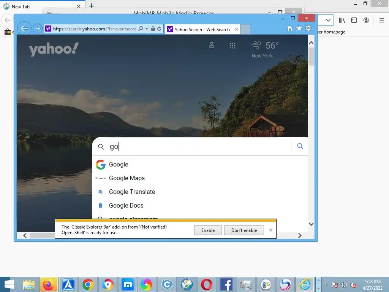This screenshot has height=292, width=389.
Task: Click the back arrow in Internet Explorer
Action: pos(24,29)
